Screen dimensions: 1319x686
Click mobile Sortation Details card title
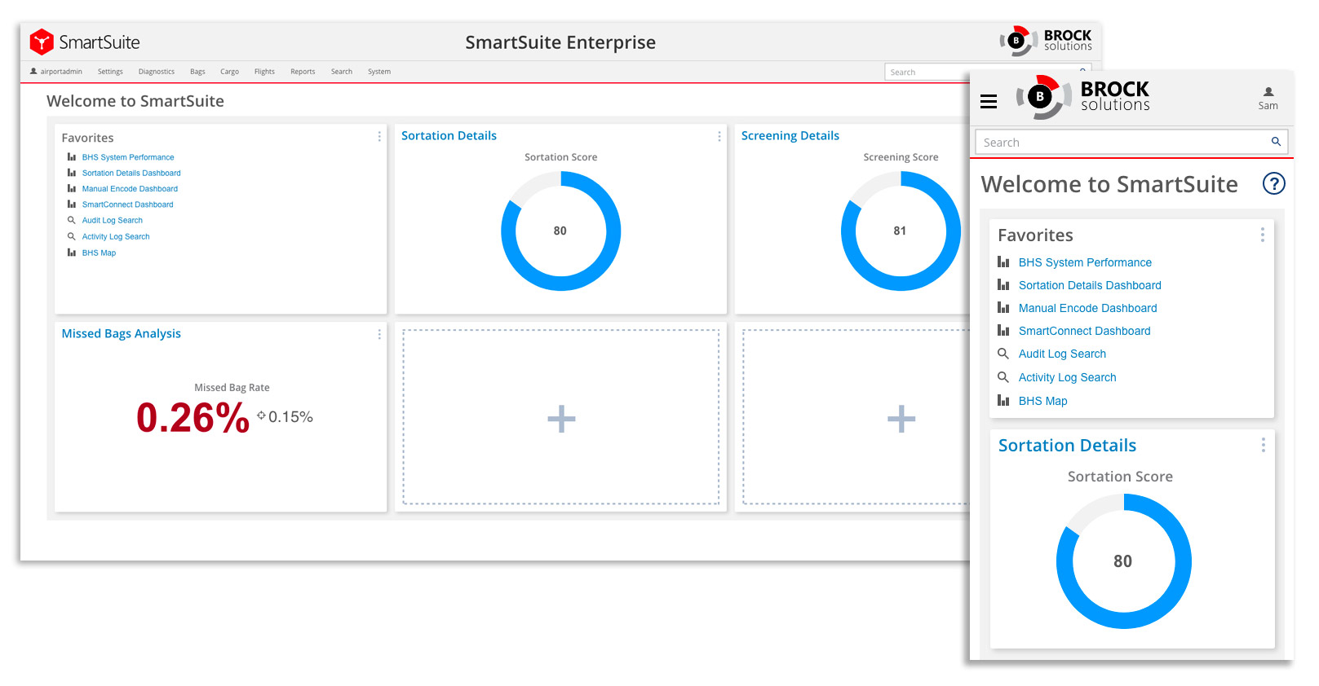click(1067, 445)
